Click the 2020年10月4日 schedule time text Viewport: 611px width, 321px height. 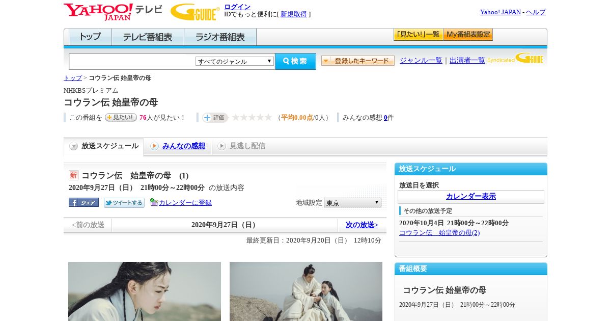(454, 223)
